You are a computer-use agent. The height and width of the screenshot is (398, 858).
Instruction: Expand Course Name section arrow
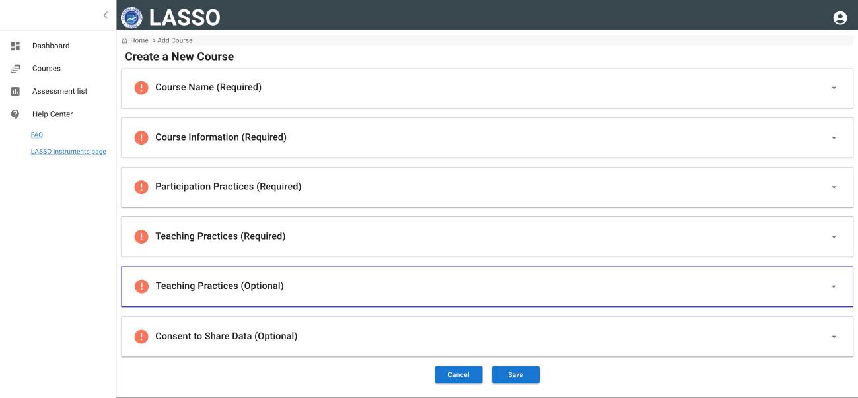coord(834,88)
